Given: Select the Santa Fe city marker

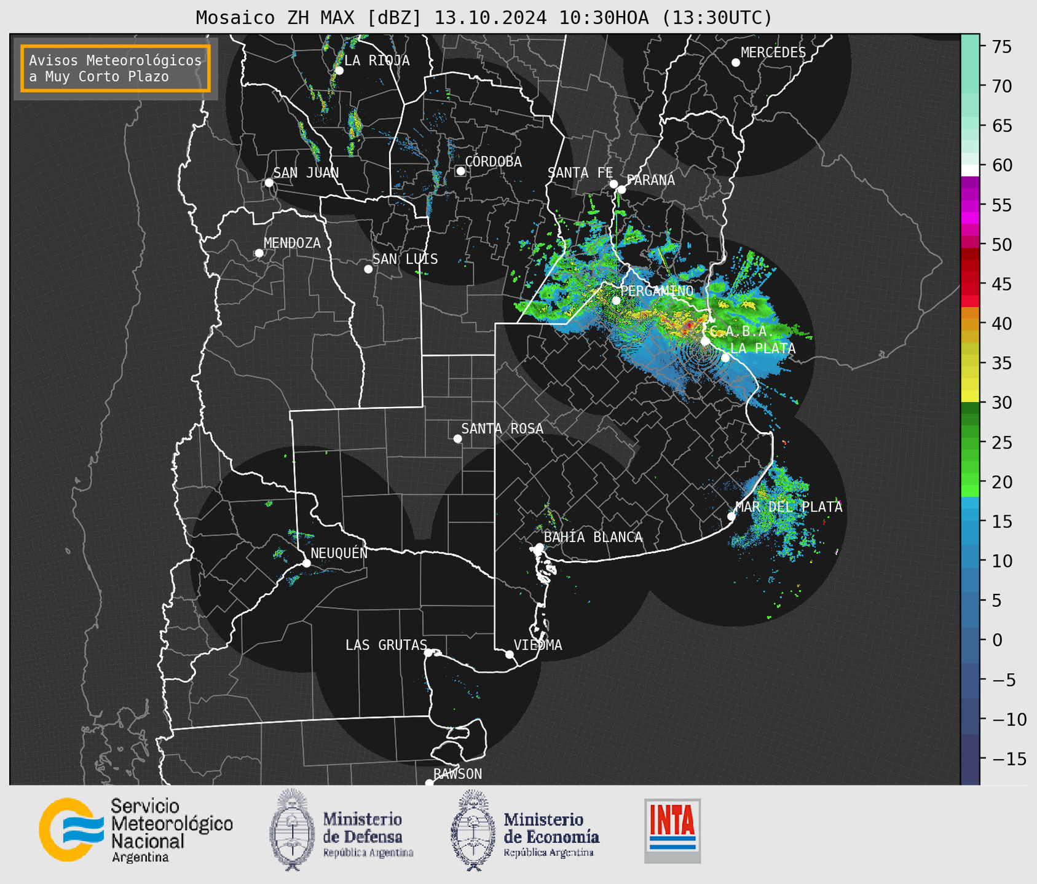Looking at the screenshot, I should click(x=613, y=184).
